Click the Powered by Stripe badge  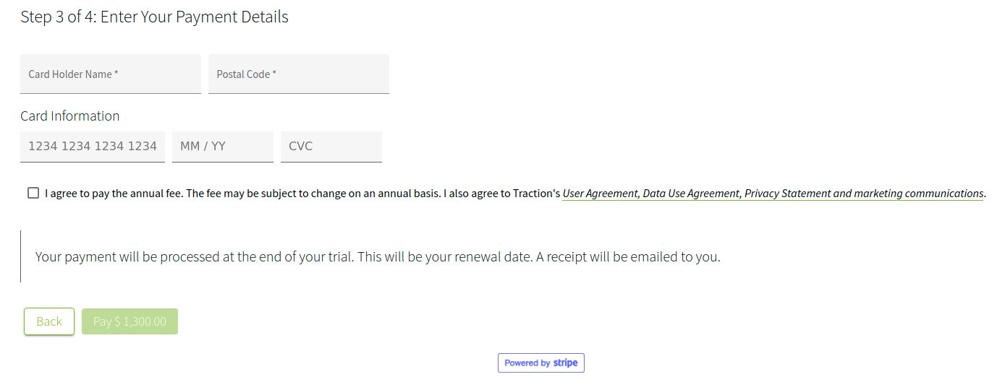541,363
